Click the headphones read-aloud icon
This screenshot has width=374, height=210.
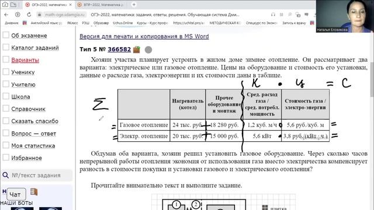(x=273, y=15)
